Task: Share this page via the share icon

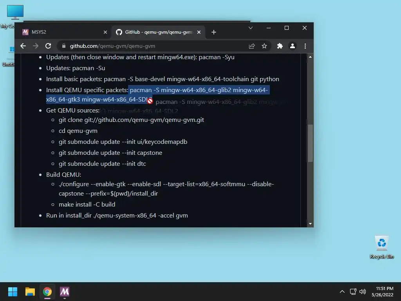Action: [252, 46]
